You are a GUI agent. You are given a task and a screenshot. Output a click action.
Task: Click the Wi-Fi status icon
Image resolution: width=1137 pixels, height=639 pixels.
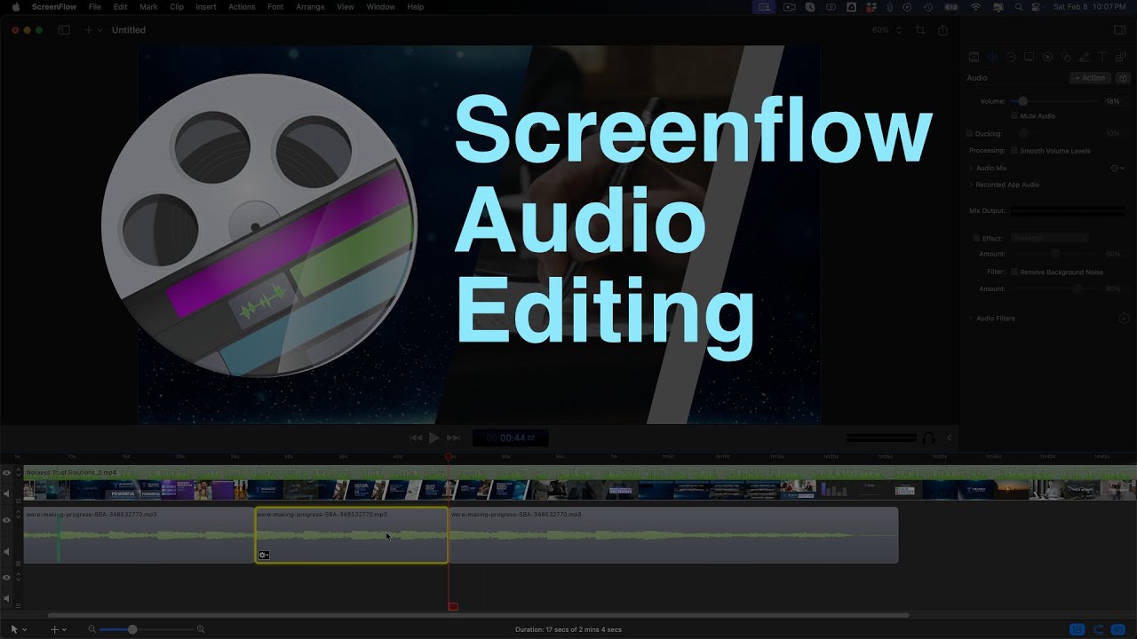coord(975,7)
